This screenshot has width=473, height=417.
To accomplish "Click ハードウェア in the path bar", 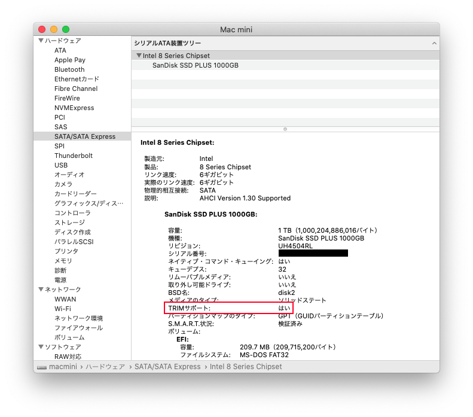I will [105, 367].
